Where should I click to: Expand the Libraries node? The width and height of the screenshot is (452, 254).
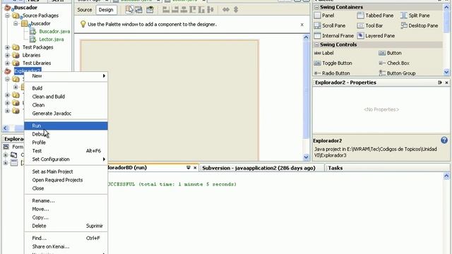coord(8,55)
